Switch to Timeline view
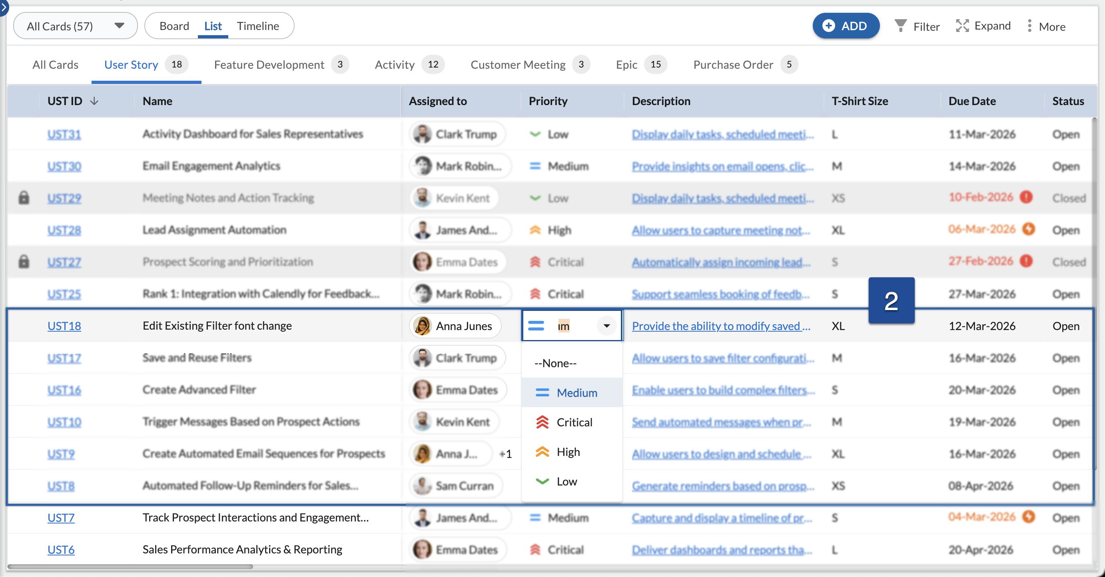This screenshot has height=577, width=1105. tap(258, 26)
